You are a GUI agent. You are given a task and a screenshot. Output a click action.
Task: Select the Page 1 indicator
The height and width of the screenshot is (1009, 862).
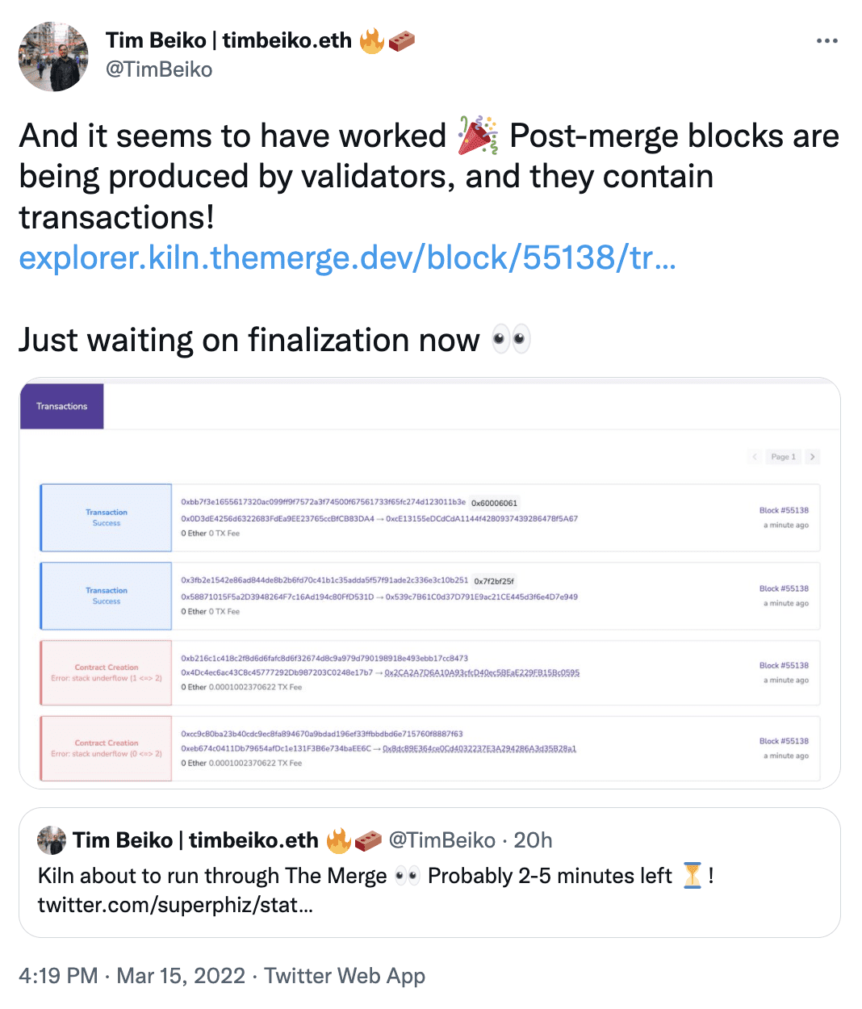pyautogui.click(x=783, y=457)
